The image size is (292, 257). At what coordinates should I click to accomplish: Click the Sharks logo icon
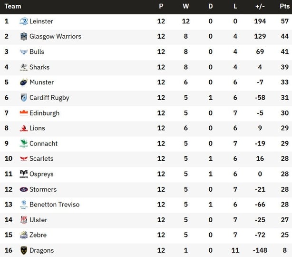pyautogui.click(x=24, y=67)
